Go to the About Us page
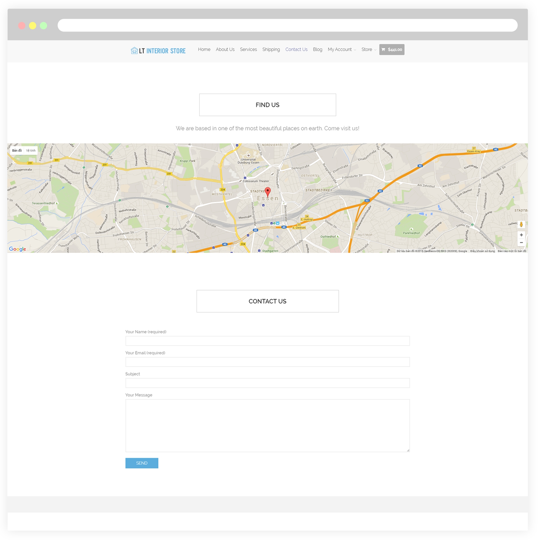Viewport: 538px width, 541px height. pyautogui.click(x=225, y=50)
